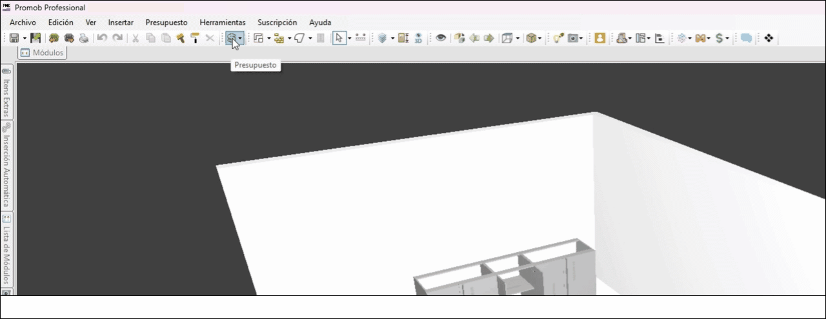Click the speech bubble chat icon

point(746,39)
